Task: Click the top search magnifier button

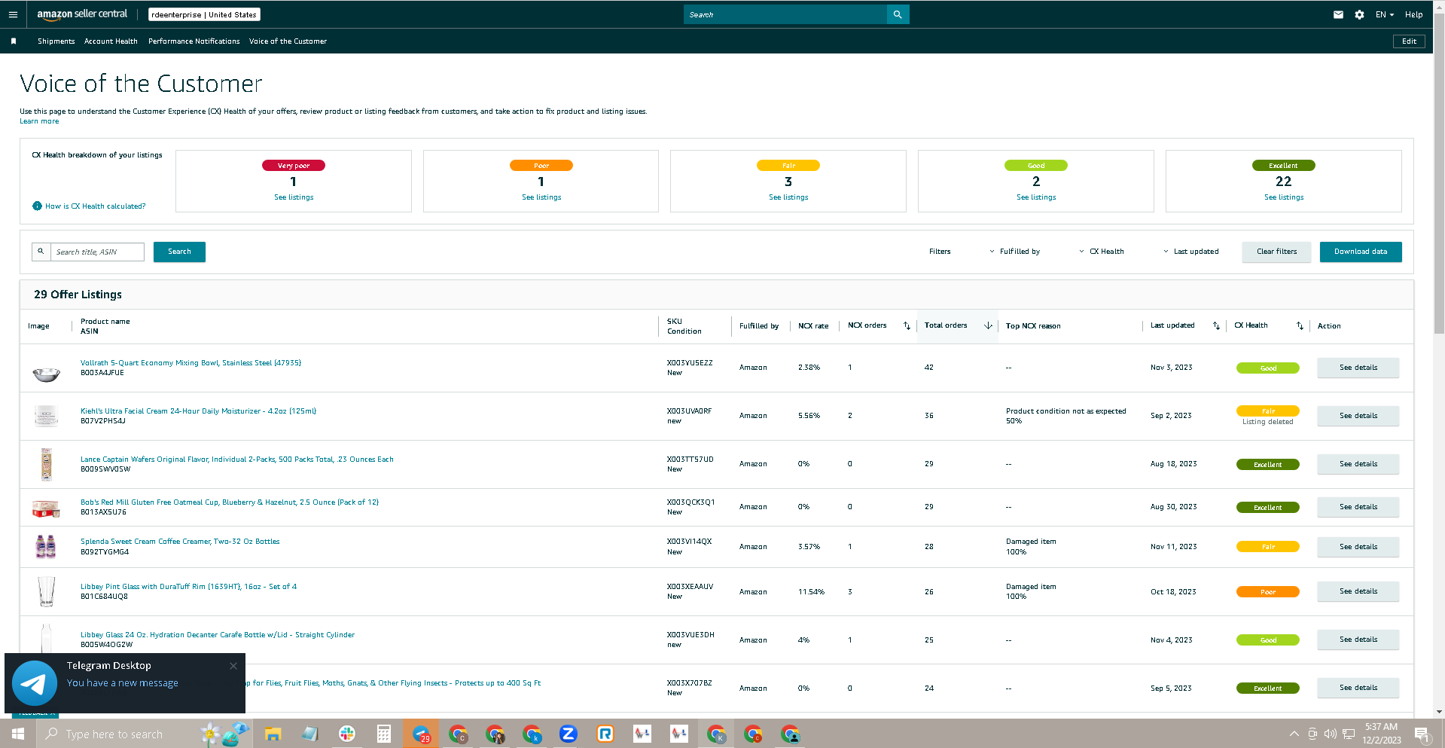Action: 898,14
